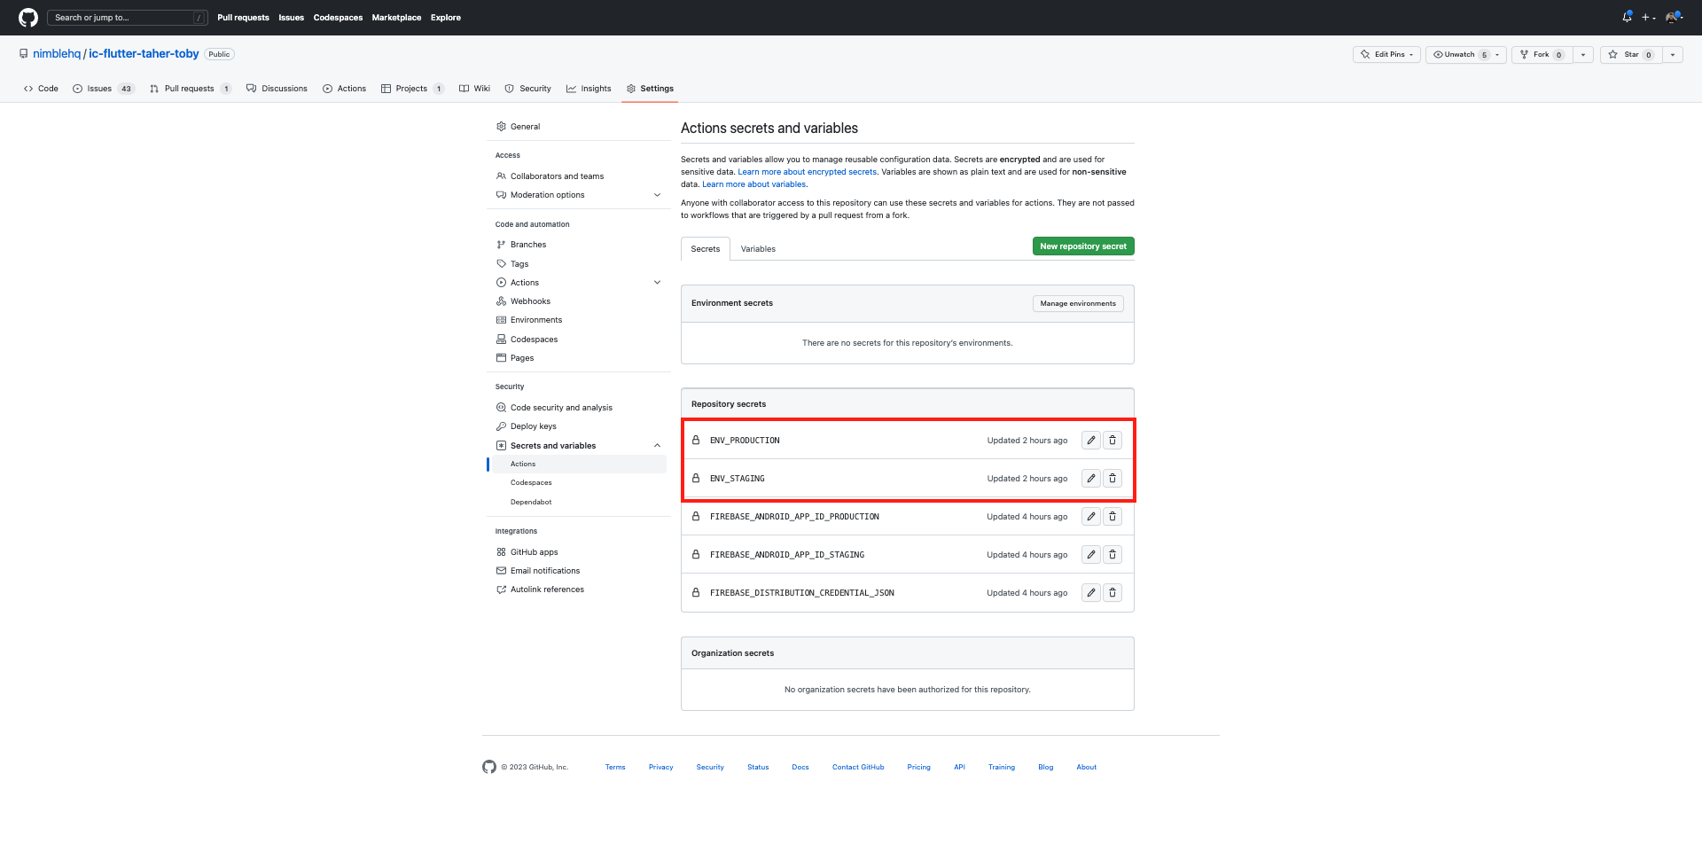The image size is (1702, 859).
Task: Open the notifications bell
Action: [1627, 16]
